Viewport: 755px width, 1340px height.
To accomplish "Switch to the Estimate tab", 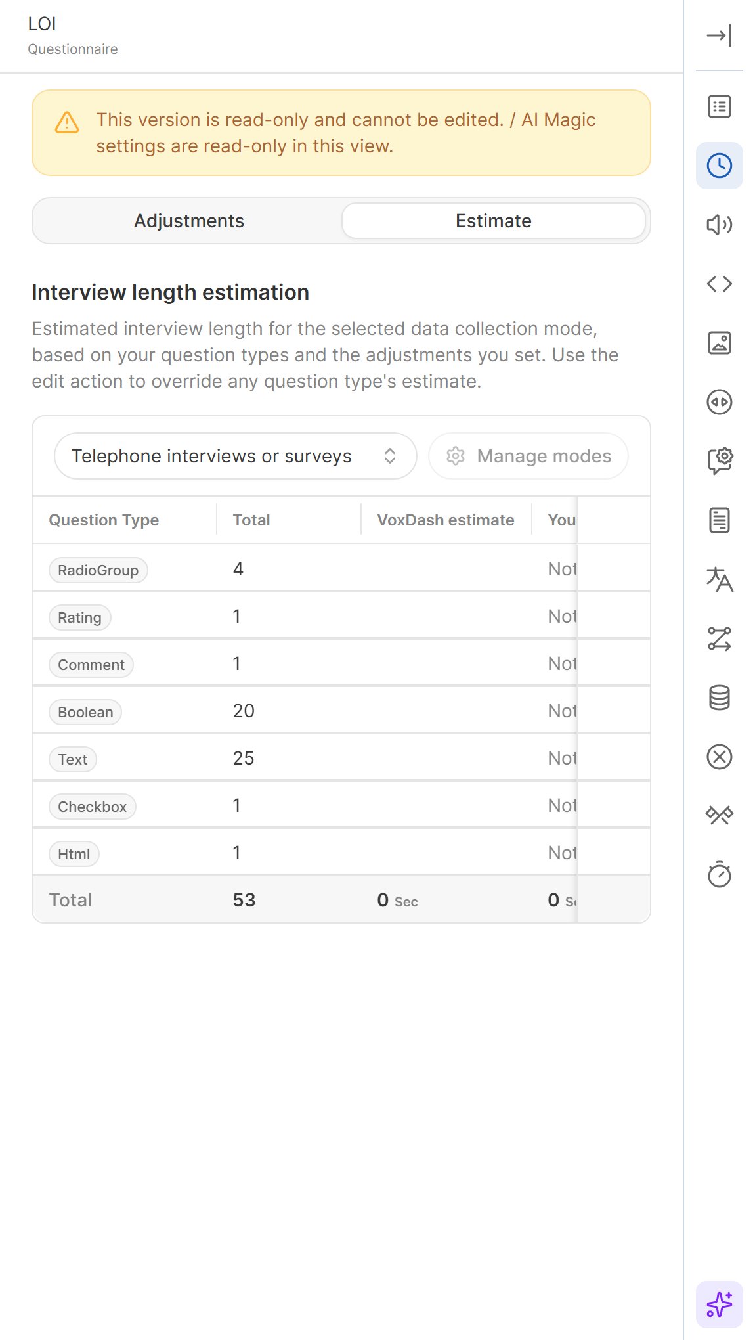I will [494, 221].
